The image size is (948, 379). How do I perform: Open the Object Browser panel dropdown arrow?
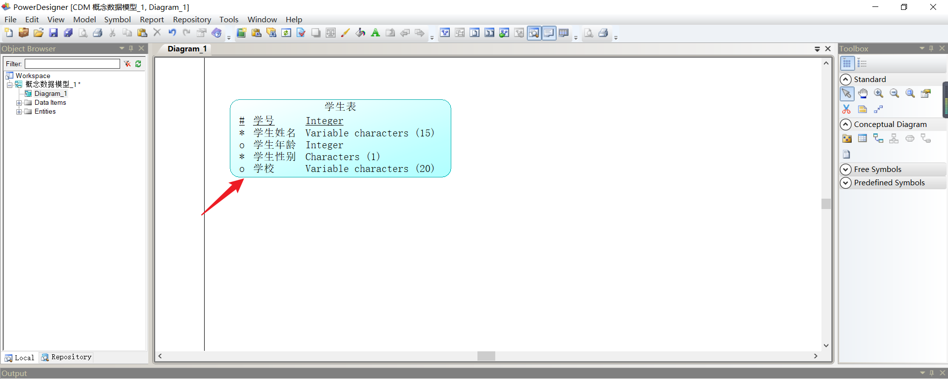point(122,48)
